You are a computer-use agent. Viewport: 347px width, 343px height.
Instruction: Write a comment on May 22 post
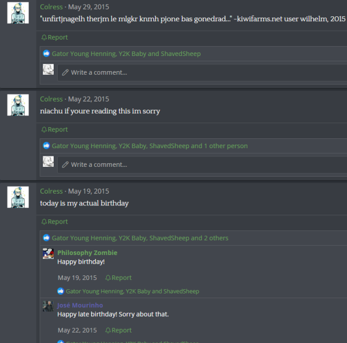point(202,164)
